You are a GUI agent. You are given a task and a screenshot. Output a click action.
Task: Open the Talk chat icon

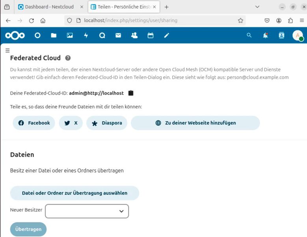pyautogui.click(x=102, y=36)
